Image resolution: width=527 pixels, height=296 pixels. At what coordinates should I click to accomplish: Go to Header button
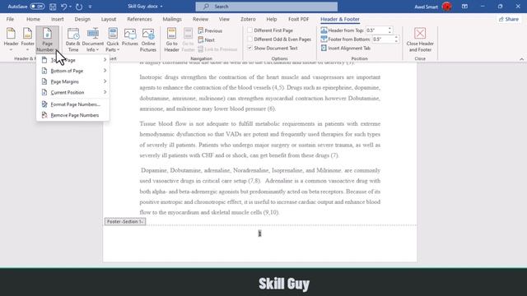(x=171, y=39)
